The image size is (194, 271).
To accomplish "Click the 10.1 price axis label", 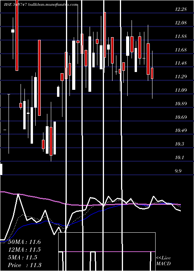I will click(179, 158).
